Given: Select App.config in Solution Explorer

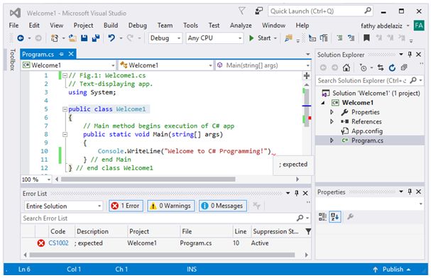Looking at the screenshot, I should tap(367, 131).
